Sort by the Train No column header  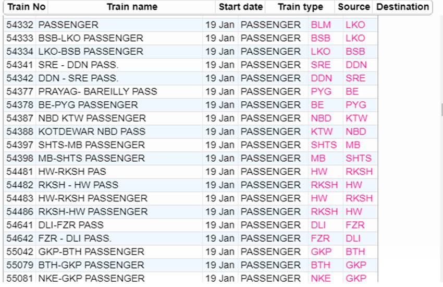click(26, 7)
